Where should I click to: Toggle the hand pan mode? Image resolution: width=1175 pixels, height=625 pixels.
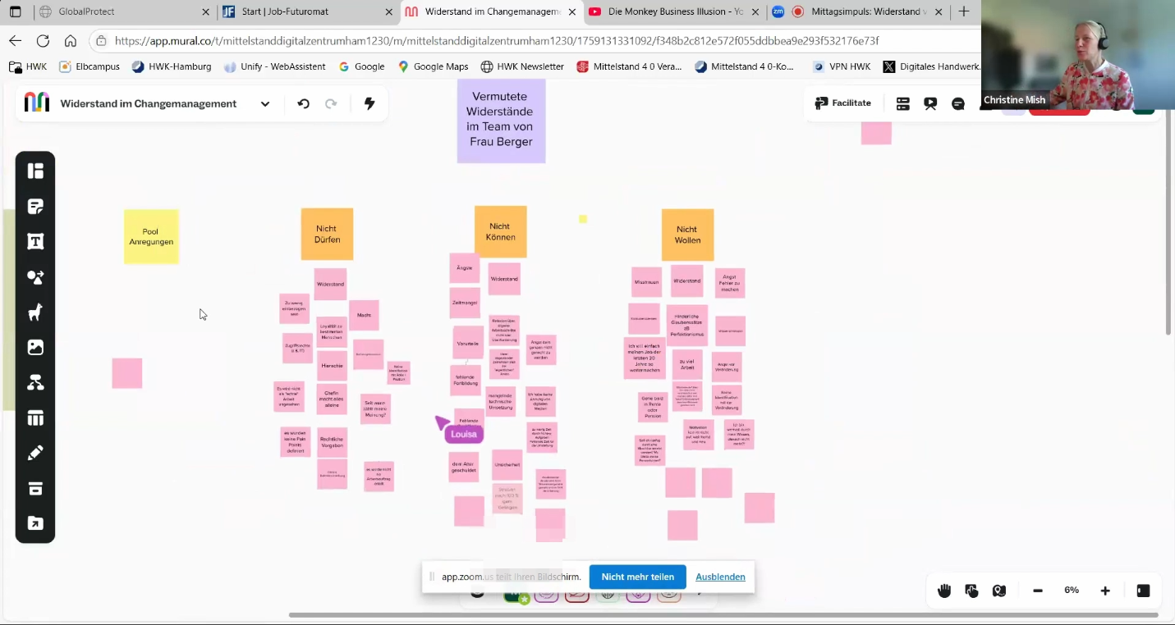pos(944,591)
